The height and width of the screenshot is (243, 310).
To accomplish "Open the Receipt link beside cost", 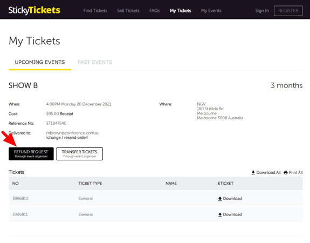I will [x=66, y=114].
